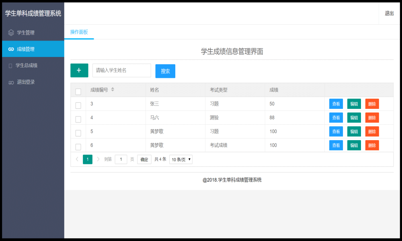The image size is (402, 241).
Task: Check the box for score number 6
Action: [x=78, y=147]
